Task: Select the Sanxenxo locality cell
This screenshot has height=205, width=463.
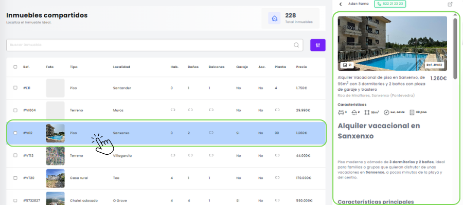Action: pos(121,133)
